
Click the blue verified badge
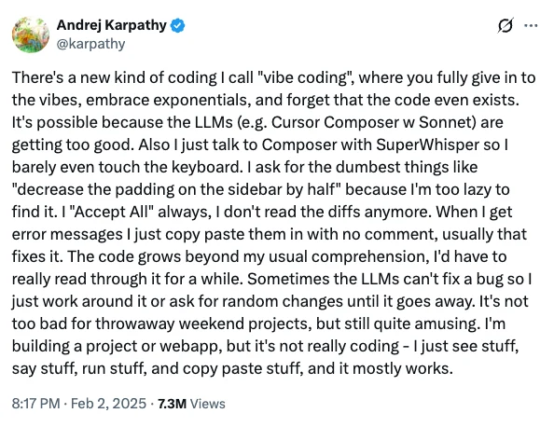click(x=178, y=26)
